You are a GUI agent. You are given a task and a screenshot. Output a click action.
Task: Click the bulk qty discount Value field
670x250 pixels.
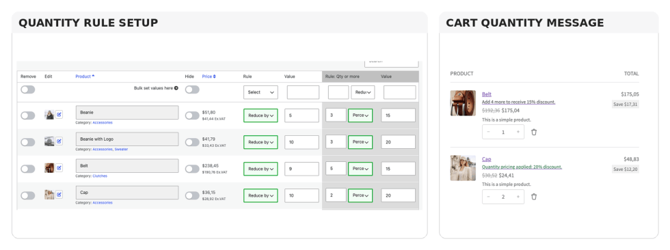point(399,92)
